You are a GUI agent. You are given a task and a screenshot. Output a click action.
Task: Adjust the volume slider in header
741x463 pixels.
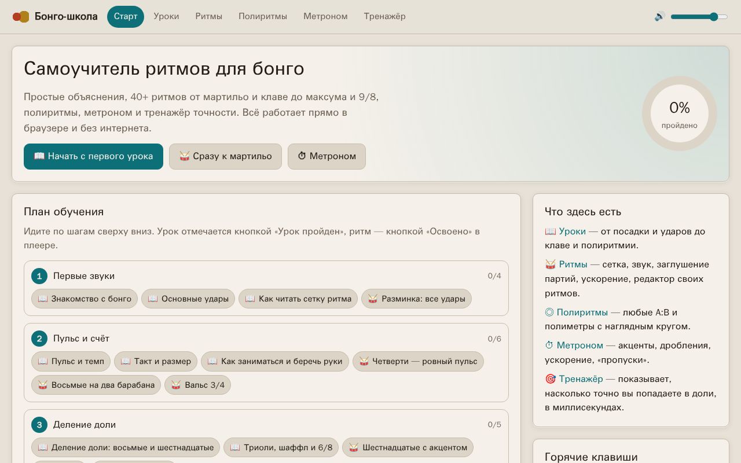click(699, 17)
